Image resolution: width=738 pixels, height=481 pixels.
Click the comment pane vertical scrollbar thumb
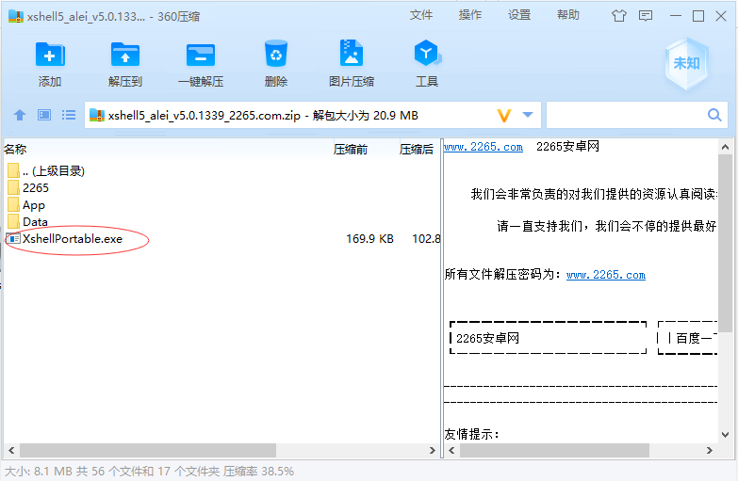coord(725,243)
